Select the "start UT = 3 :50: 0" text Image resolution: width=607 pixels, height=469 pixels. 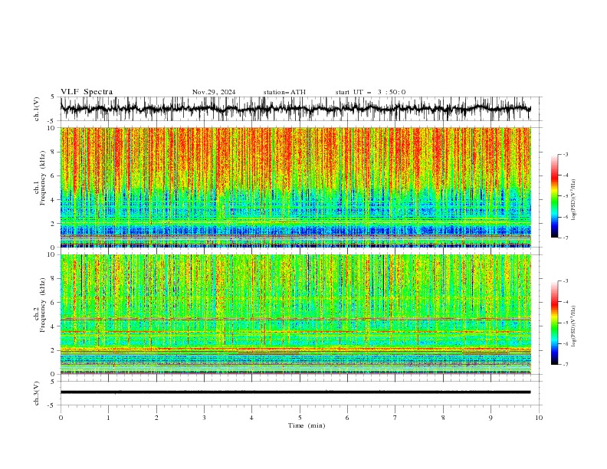(370, 92)
